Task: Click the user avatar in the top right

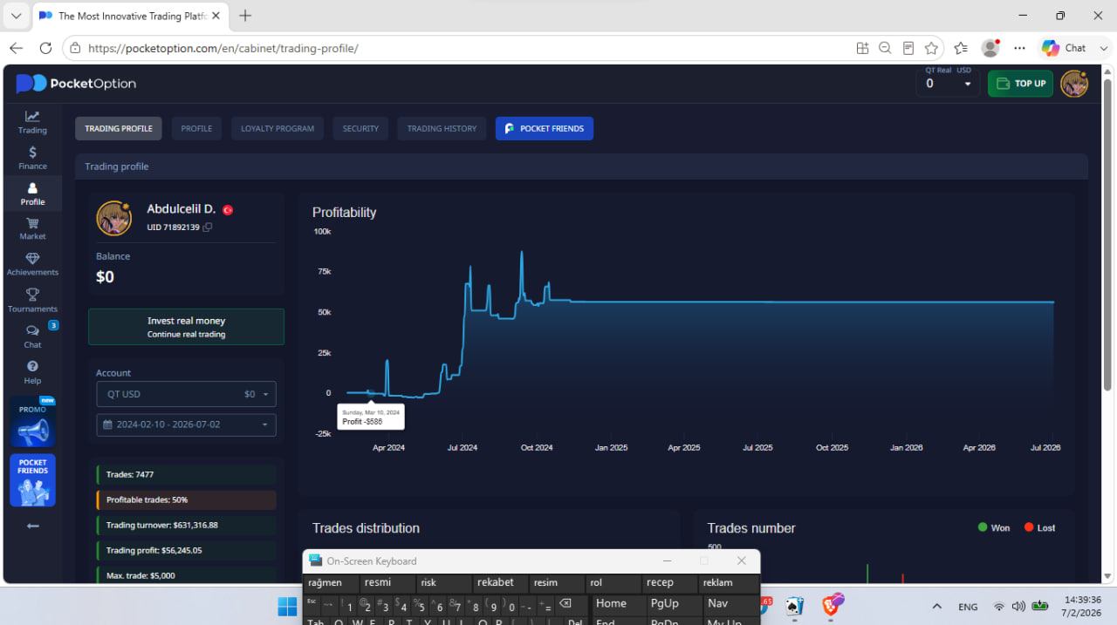Action: [1074, 84]
